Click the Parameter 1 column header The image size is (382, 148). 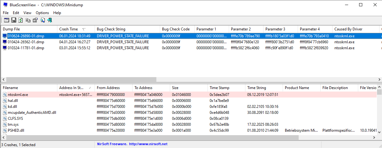[212, 29]
